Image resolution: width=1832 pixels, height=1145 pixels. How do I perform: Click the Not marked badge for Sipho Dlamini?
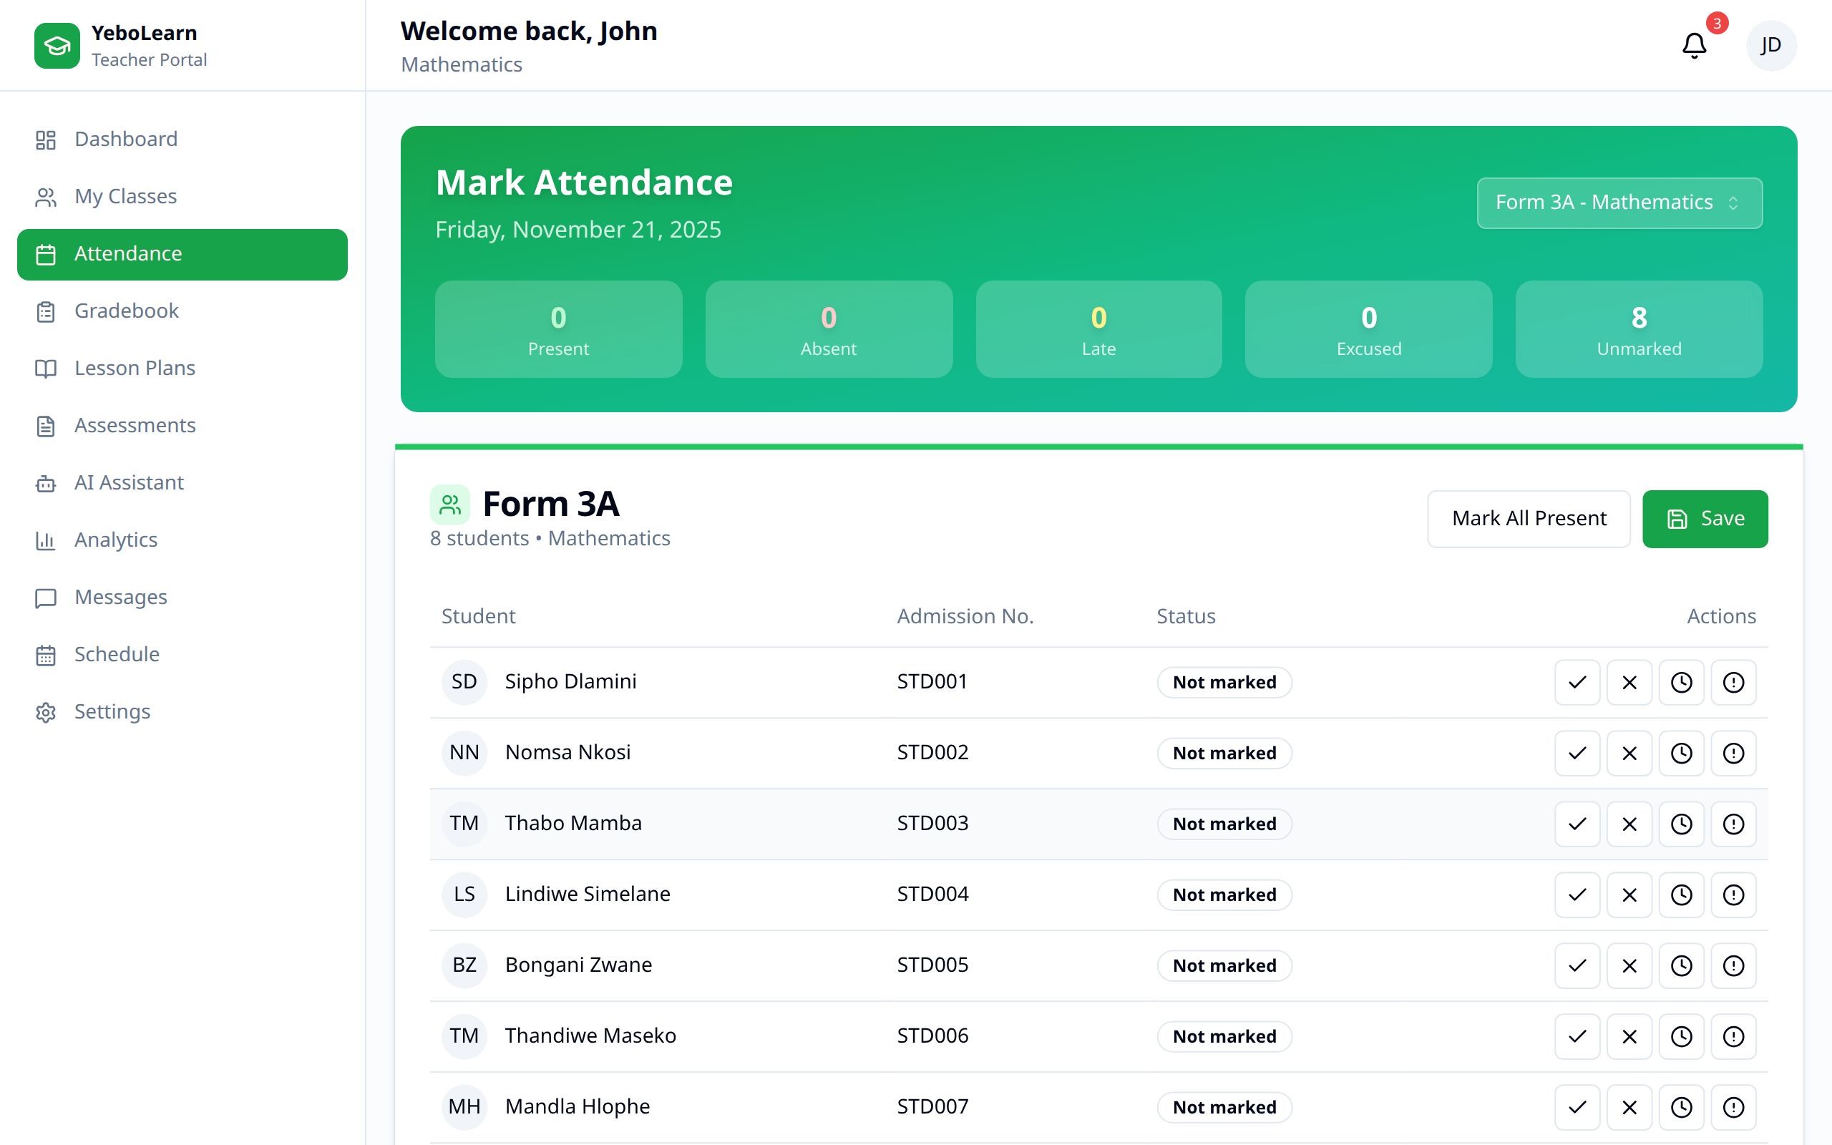[1224, 682]
